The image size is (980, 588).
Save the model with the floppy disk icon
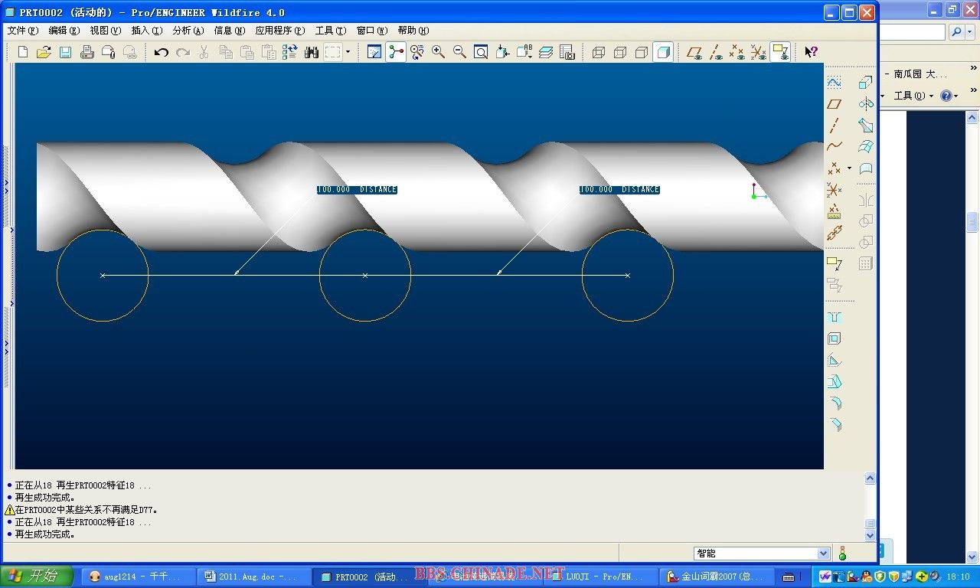(x=65, y=52)
